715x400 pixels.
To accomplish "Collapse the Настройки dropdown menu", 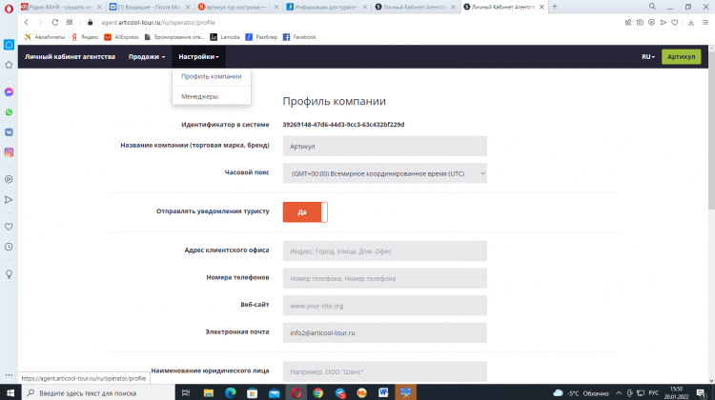I will tap(198, 57).
